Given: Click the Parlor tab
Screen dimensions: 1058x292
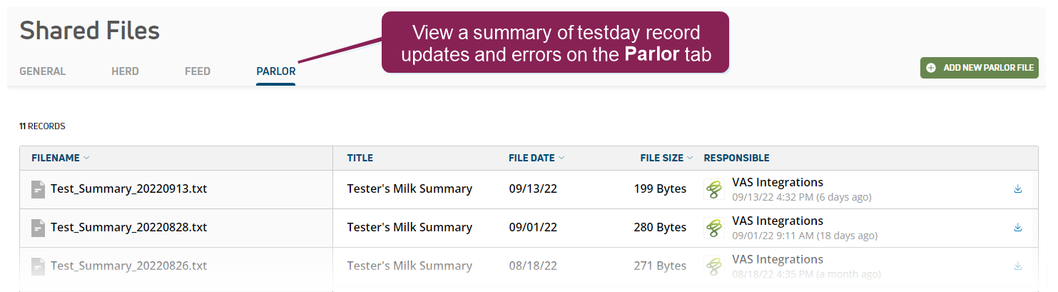Looking at the screenshot, I should tap(275, 71).
